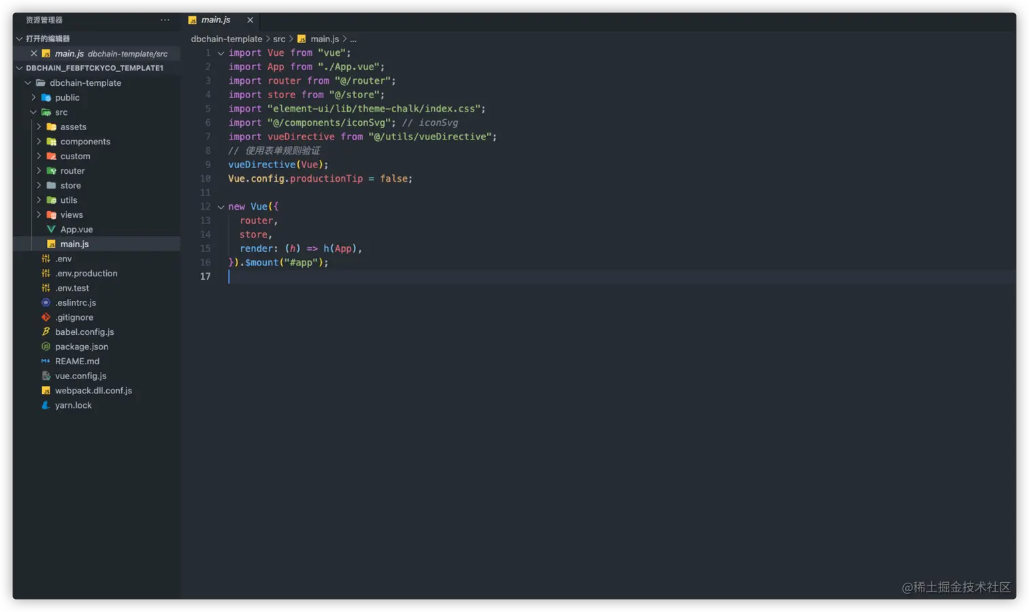Click the store folder icon
Image resolution: width=1029 pixels, height=612 pixels.
[51, 185]
